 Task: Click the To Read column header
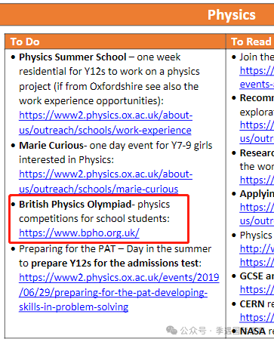point(250,42)
